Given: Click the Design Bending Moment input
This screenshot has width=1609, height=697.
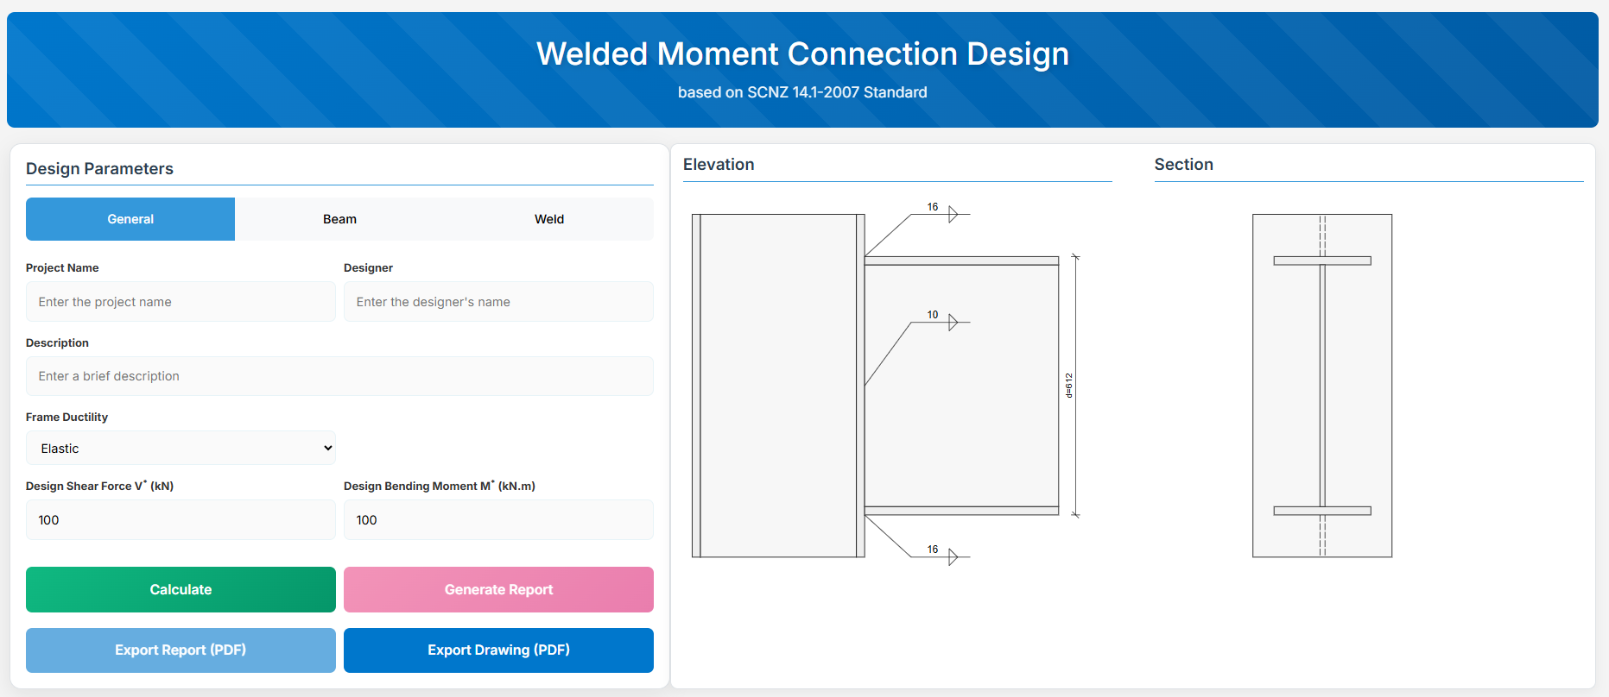Looking at the screenshot, I should (498, 520).
